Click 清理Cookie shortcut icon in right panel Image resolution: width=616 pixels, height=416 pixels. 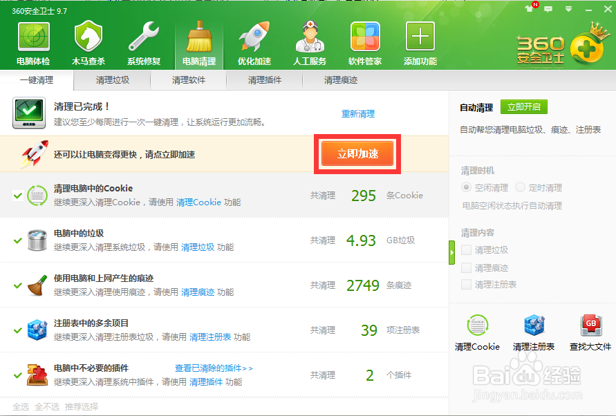pyautogui.click(x=477, y=325)
